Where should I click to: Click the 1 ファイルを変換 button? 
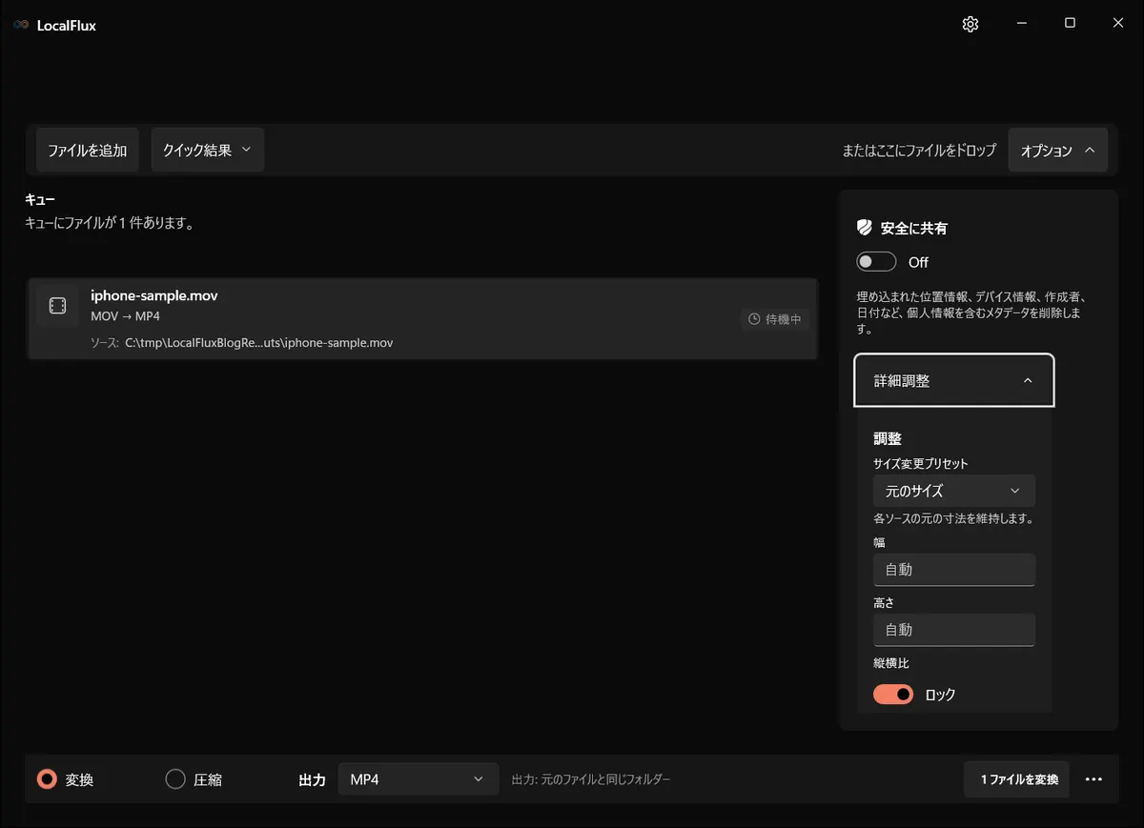click(x=1017, y=779)
